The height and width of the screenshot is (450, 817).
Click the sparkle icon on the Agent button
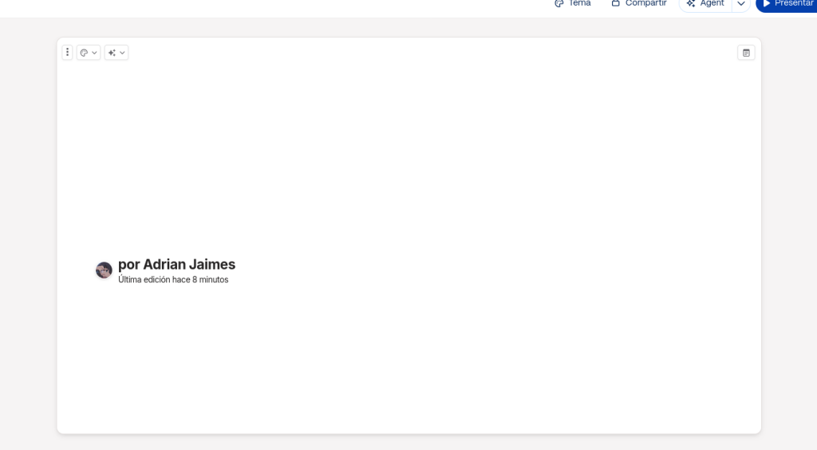[691, 4]
